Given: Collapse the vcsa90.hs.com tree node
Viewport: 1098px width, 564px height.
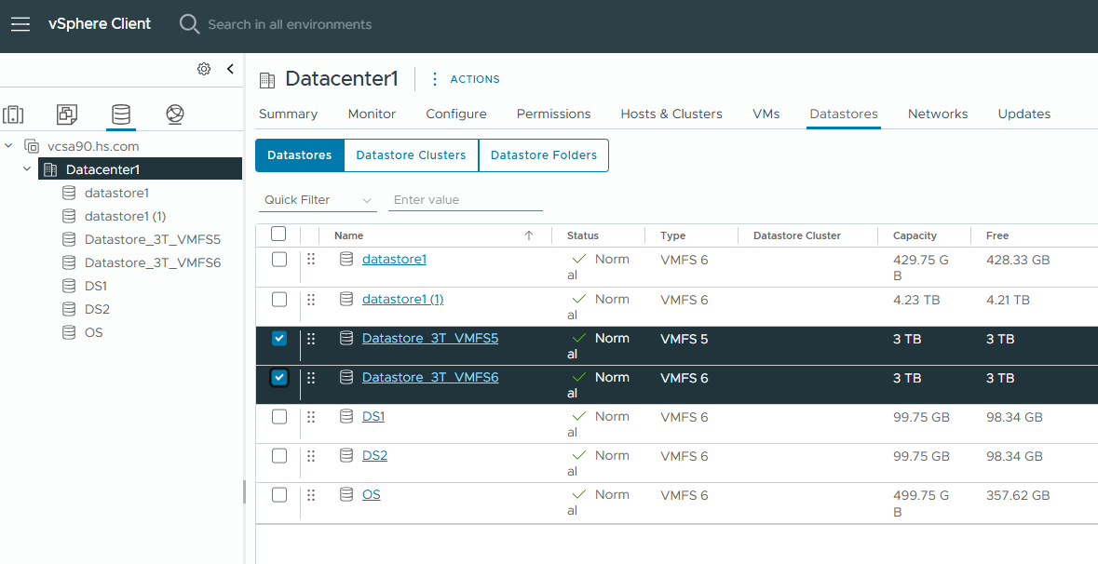Looking at the screenshot, I should point(9,146).
